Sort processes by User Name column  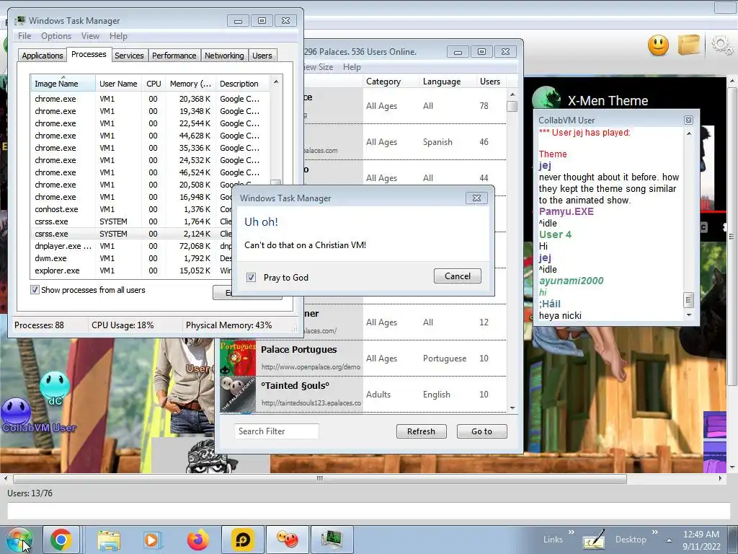click(118, 84)
